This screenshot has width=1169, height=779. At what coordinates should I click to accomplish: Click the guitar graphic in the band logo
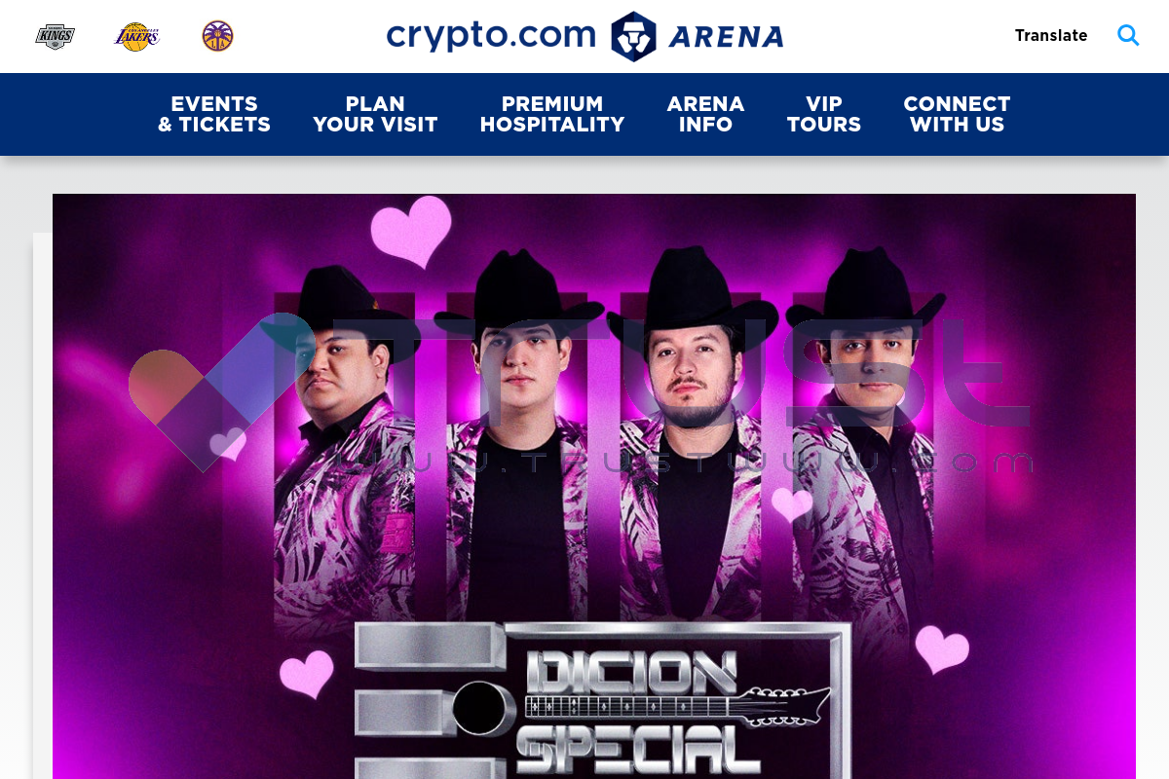coord(679,705)
